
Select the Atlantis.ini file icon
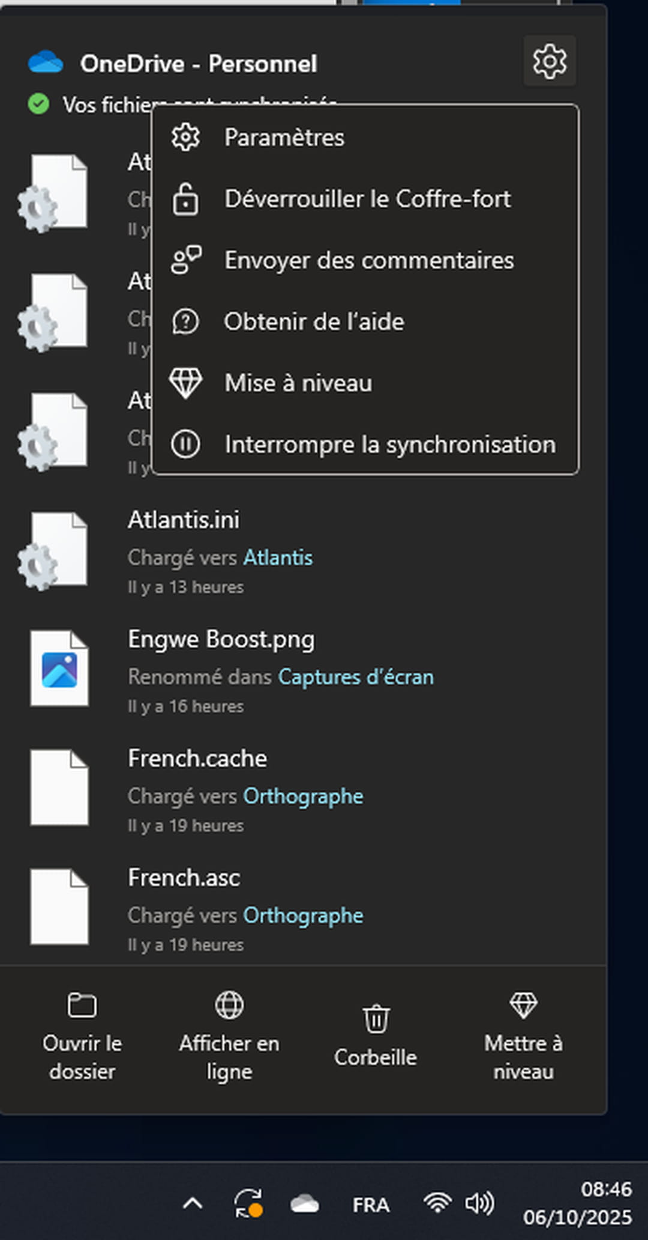point(55,550)
